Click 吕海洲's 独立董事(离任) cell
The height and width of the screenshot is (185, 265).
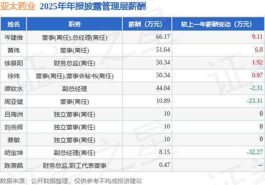75,114
